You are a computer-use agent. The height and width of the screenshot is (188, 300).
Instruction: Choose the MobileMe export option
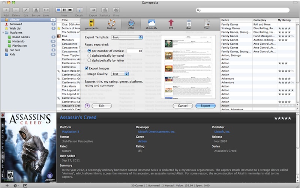[151, 24]
